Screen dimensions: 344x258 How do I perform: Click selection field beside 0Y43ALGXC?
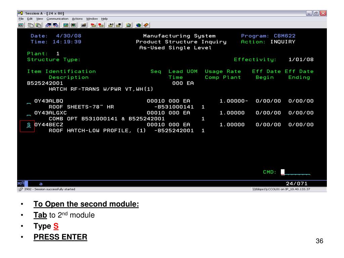tap(29, 114)
